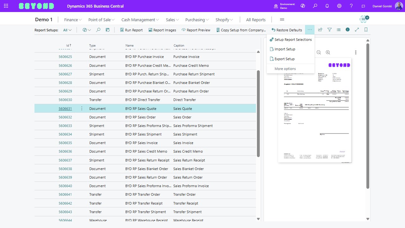Click the report preview page thumbnail
The height and width of the screenshot is (228, 405).
[x=315, y=110]
